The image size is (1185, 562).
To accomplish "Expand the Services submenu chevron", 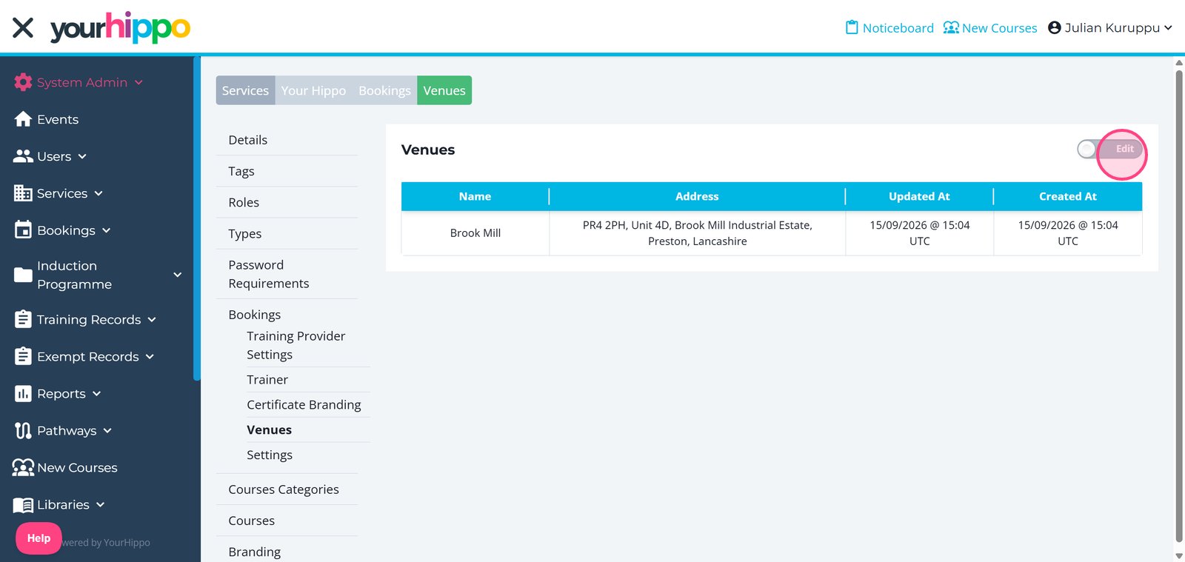I will (99, 193).
